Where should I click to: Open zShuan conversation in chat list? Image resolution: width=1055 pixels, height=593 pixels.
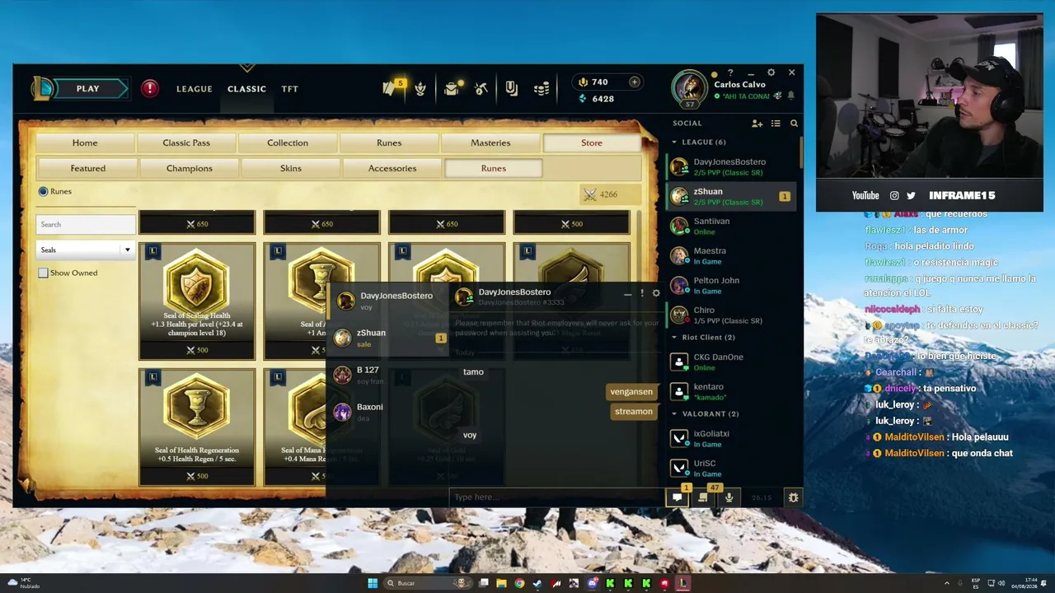(x=389, y=338)
